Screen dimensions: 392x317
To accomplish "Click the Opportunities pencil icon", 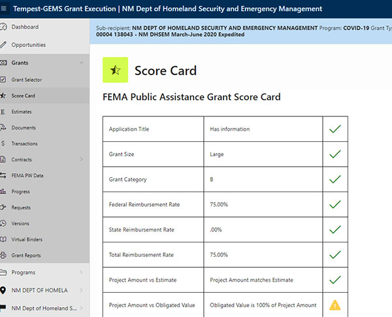I will coord(3,45).
